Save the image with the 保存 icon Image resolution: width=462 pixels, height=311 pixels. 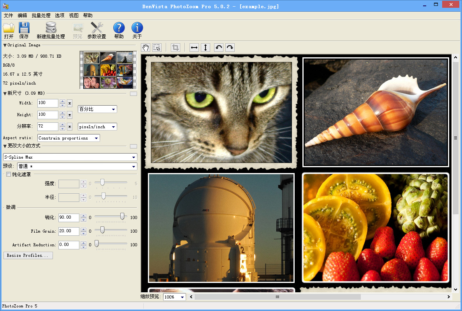click(x=24, y=30)
